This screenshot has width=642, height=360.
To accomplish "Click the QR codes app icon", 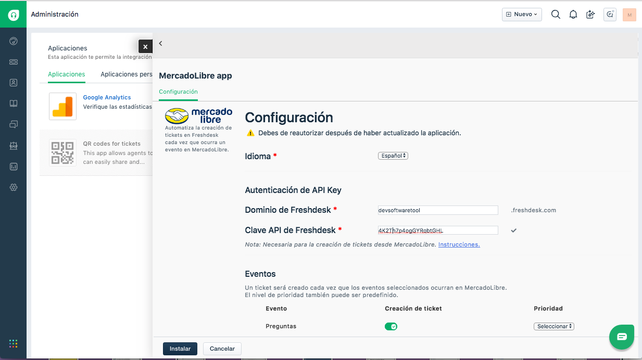I will (x=62, y=153).
